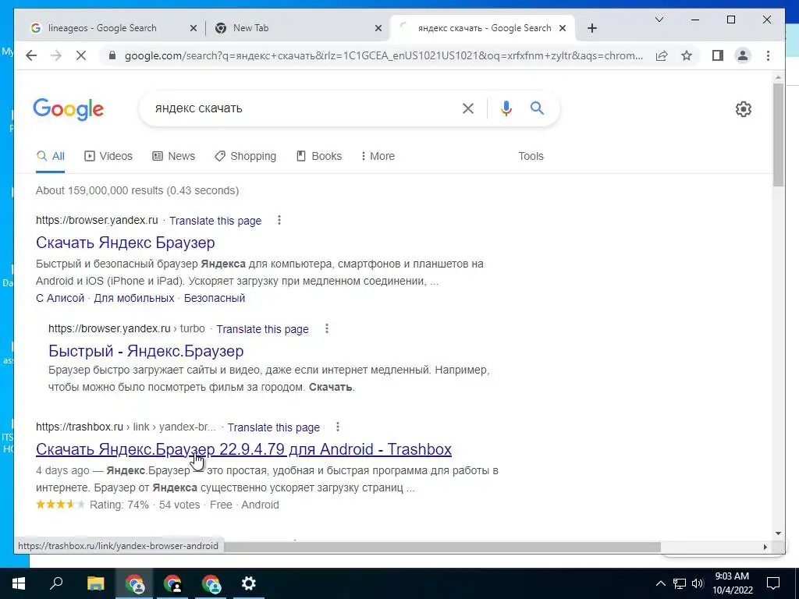Viewport: 799px width, 599px height.
Task: Close the яндекс скачать search tab
Action: (563, 28)
